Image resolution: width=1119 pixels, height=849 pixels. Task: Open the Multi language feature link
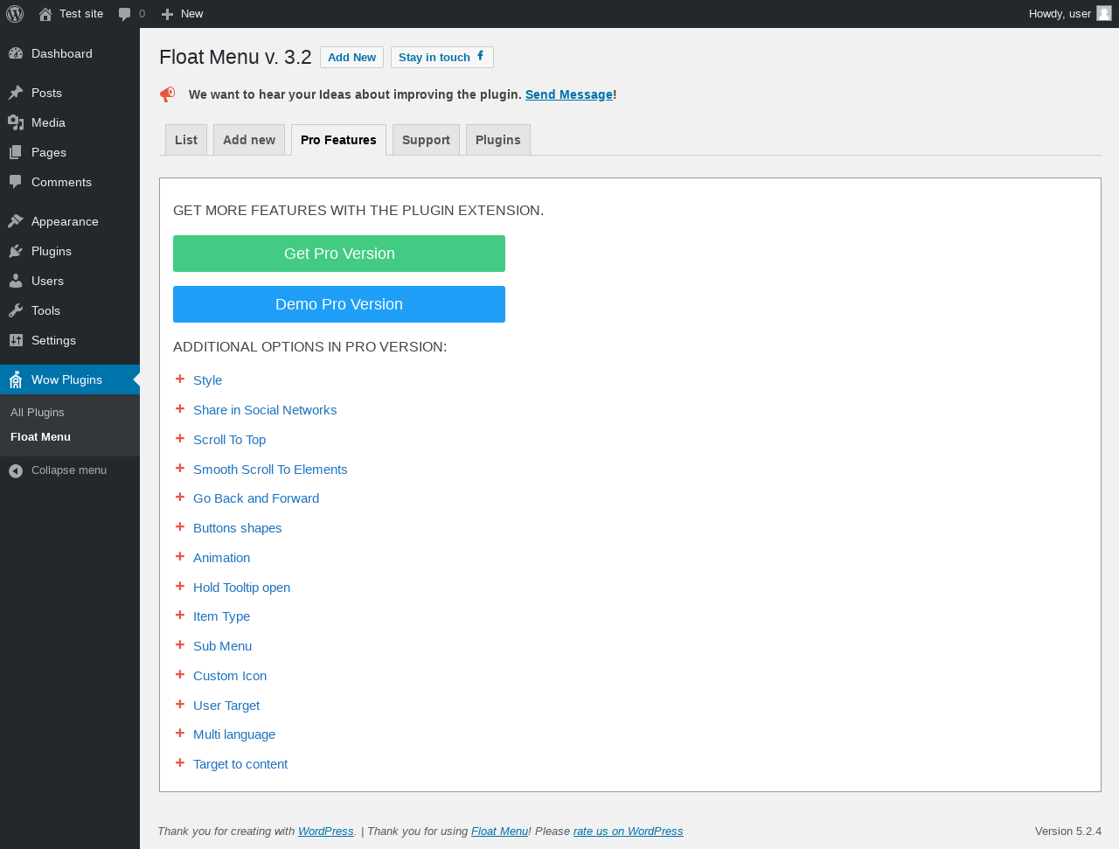pos(234,734)
